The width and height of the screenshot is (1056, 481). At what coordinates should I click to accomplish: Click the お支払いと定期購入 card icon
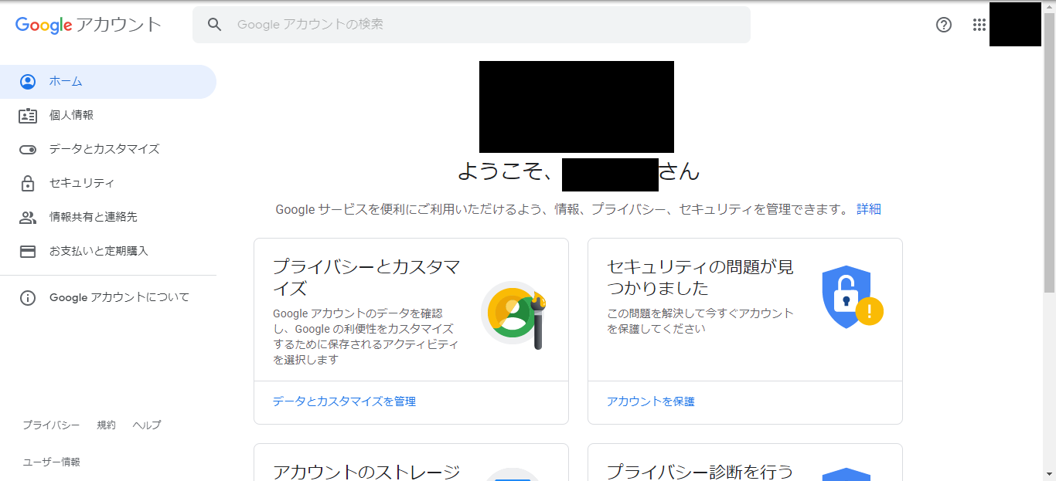[28, 252]
